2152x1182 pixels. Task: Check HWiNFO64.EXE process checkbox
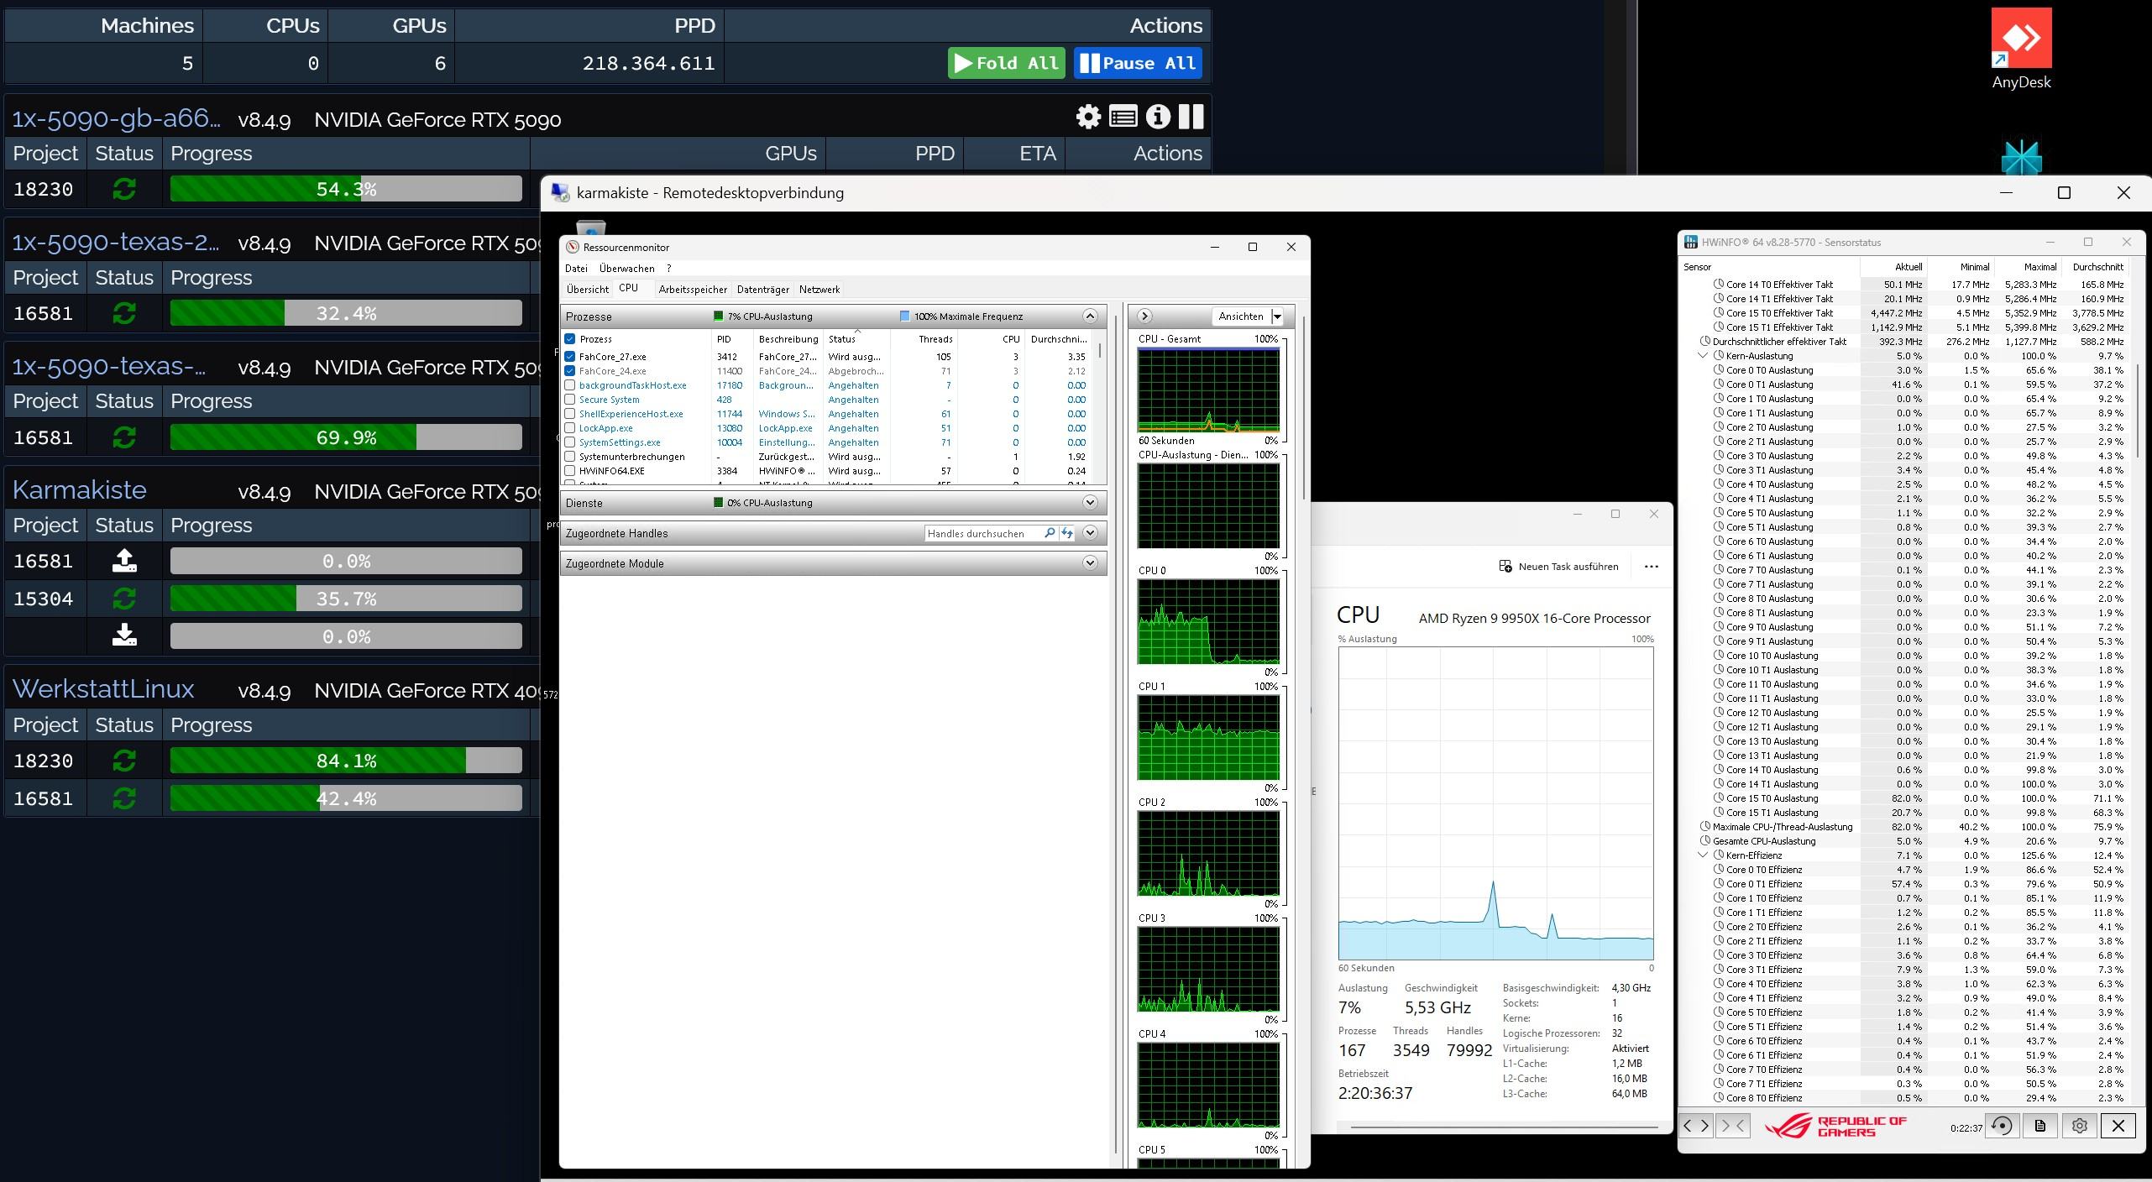[570, 471]
